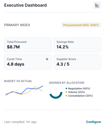The image size is (108, 126).
Task: Click the teal savings donut chart
Action: point(56,95)
